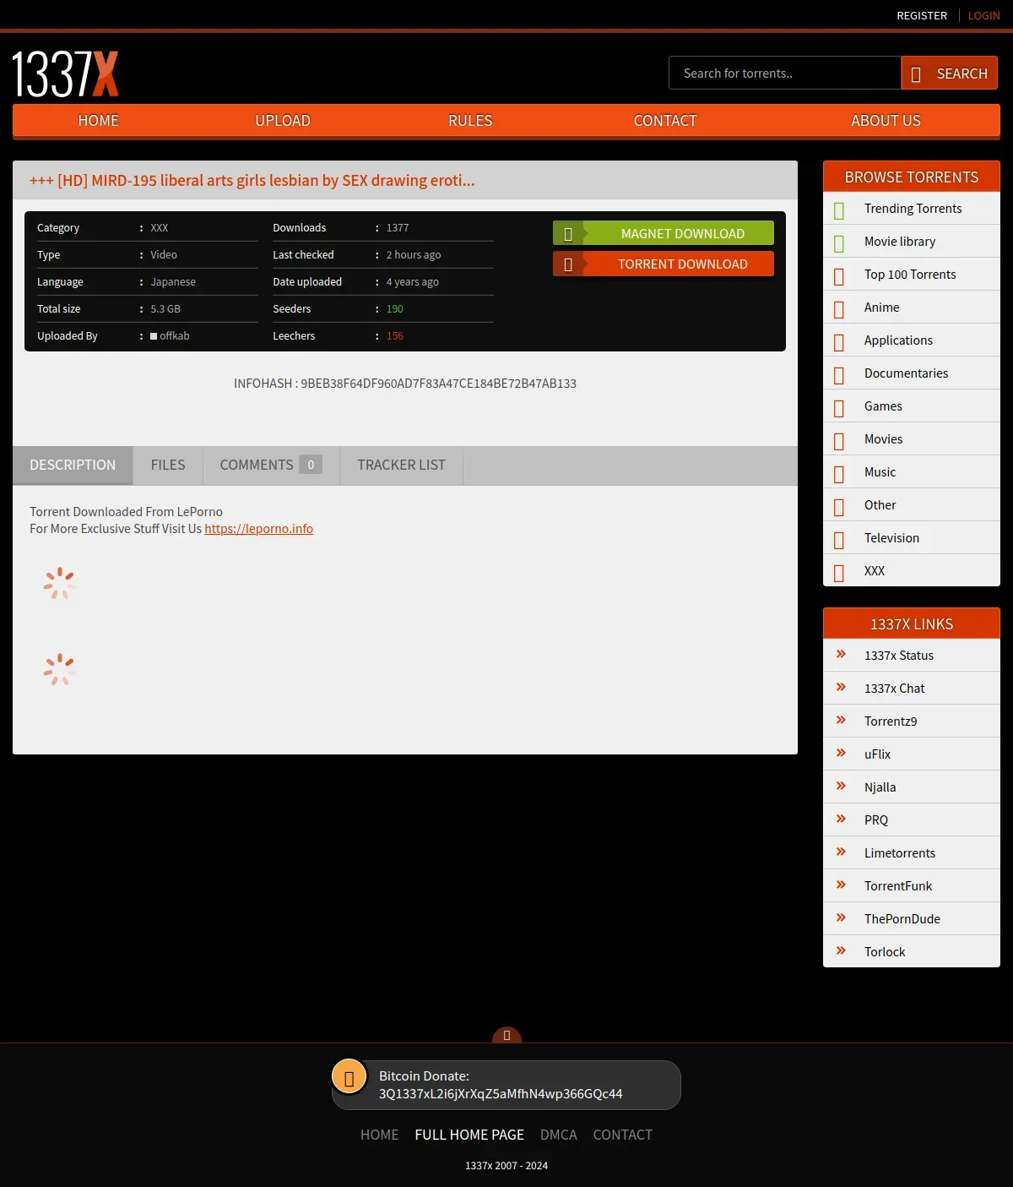Switch to the Description tab
Screen dimensions: 1013x1187
[73, 466]
